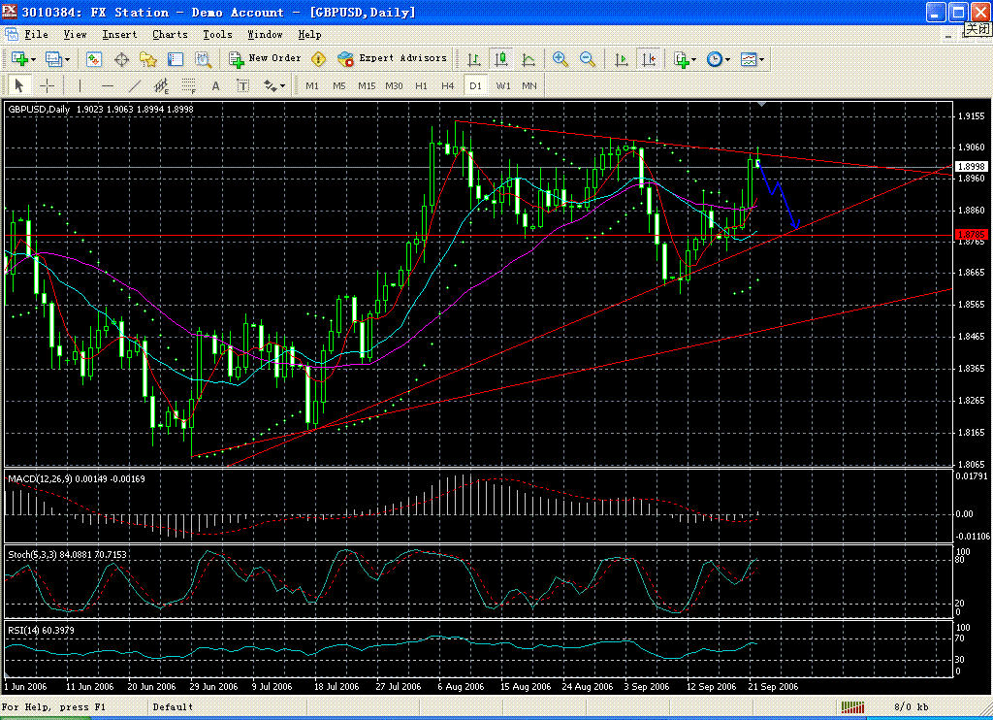Toggle the auto scroll chart button

coord(621,59)
